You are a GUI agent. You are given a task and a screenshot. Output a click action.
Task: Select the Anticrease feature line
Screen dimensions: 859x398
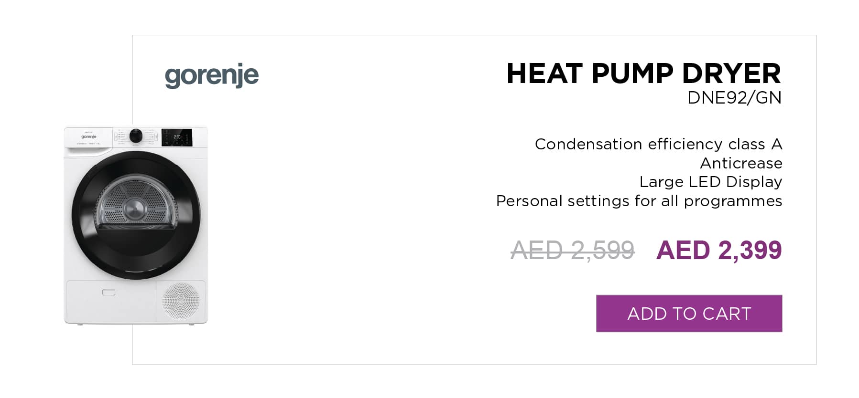[741, 163]
